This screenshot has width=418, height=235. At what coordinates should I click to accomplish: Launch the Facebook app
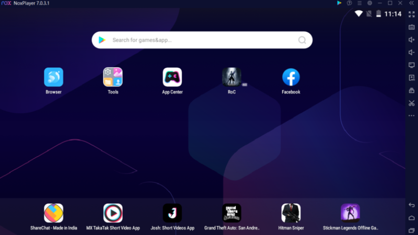pos(291,77)
